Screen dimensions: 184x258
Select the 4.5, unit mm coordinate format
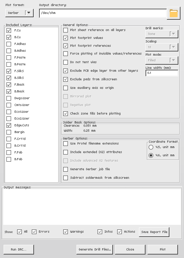pyautogui.click(x=151, y=147)
